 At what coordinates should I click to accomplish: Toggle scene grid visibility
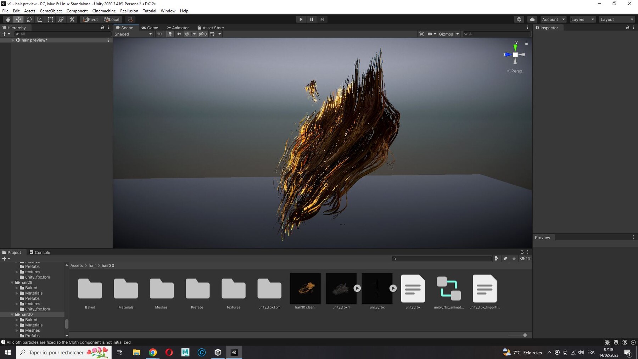click(x=212, y=34)
